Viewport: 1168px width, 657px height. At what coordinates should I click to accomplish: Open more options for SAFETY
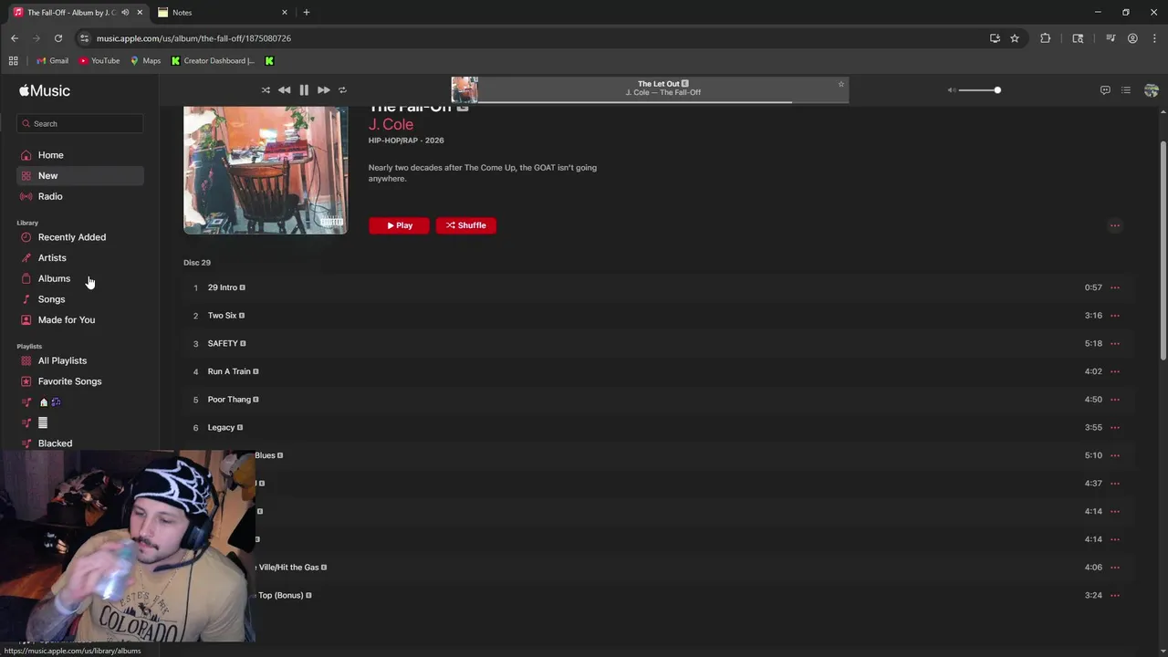pyautogui.click(x=1114, y=343)
